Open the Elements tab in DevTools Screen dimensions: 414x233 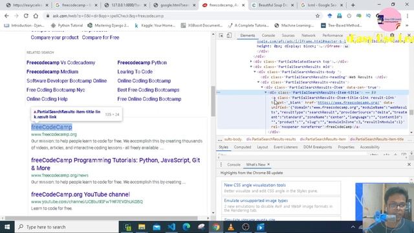coord(247,36)
